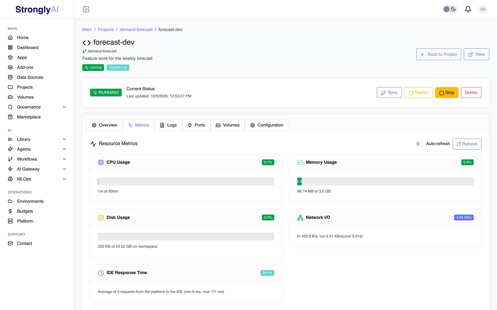The height and width of the screenshot is (310, 497).
Task: Click the Workflows branch icon
Action: click(10, 159)
